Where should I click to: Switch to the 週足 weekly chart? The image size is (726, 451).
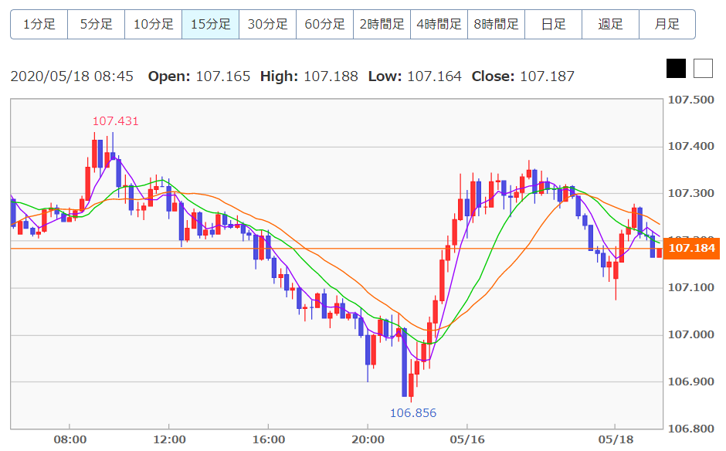610,24
